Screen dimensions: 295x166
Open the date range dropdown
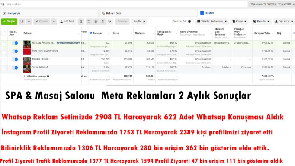click(272, 4)
